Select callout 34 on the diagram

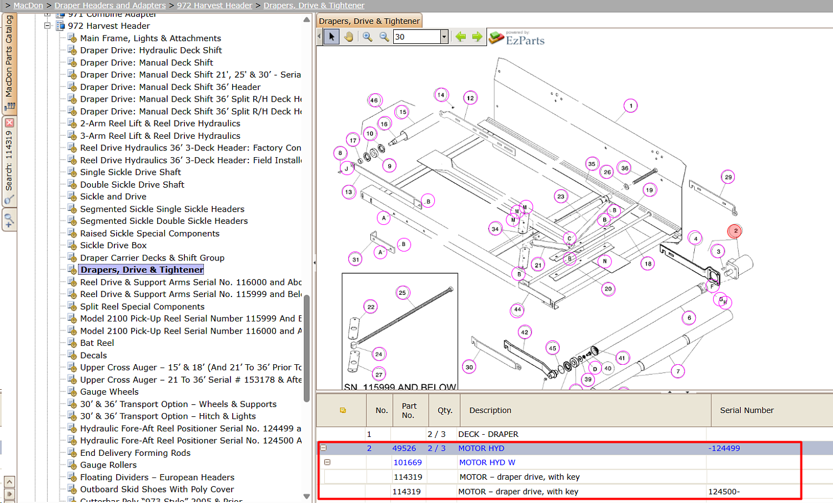point(495,229)
